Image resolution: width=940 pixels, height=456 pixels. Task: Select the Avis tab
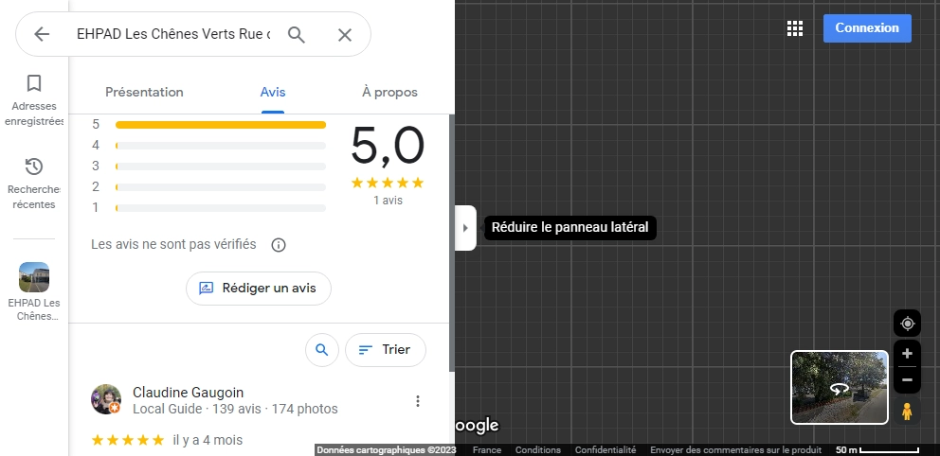point(273,92)
